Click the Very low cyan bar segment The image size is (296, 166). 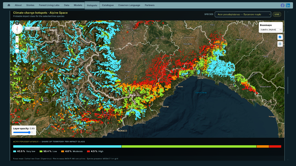click(x=67, y=146)
